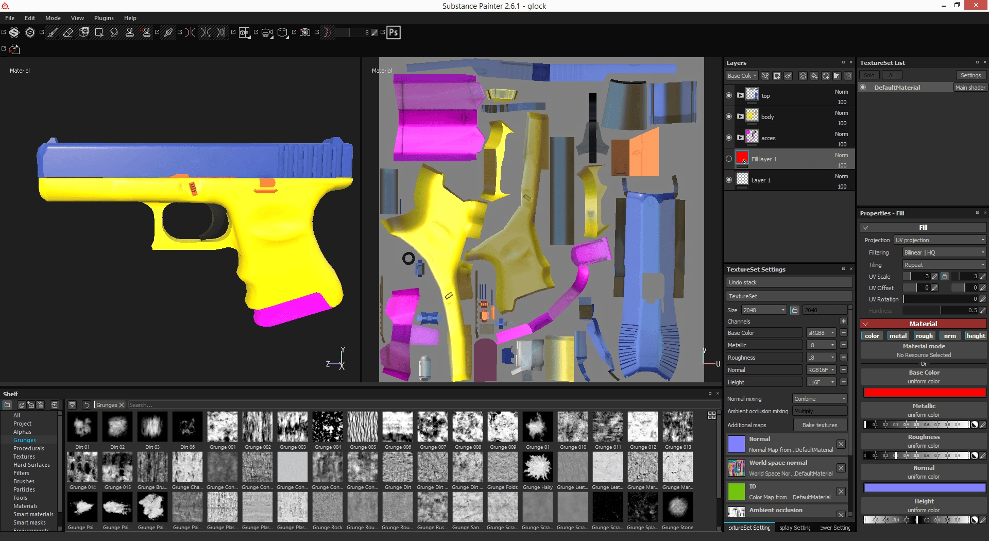
Task: Select the Material picker tool
Action: click(168, 32)
